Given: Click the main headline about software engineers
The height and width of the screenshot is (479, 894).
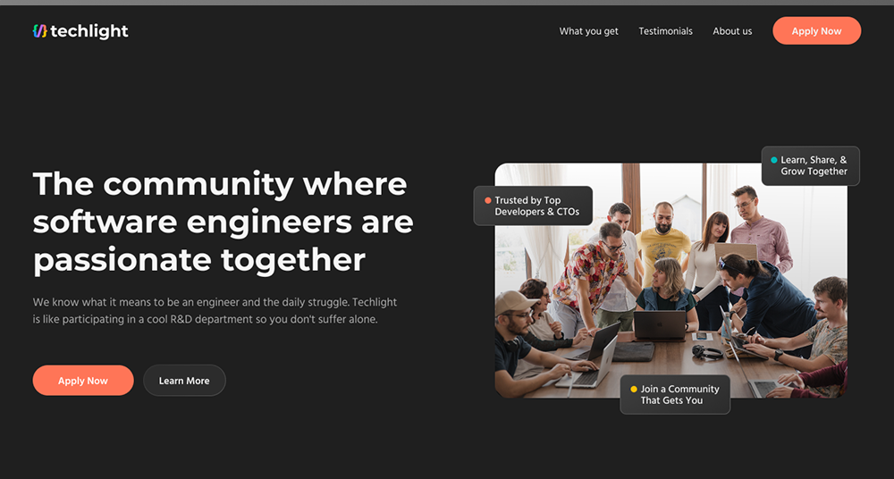Looking at the screenshot, I should tap(223, 222).
